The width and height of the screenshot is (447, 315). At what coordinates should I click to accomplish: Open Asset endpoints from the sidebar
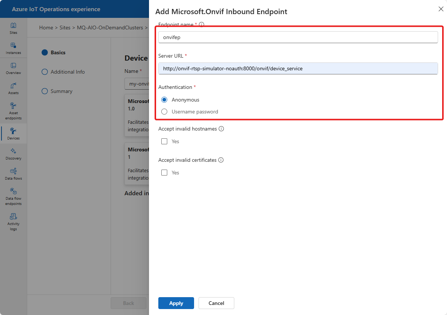13,111
